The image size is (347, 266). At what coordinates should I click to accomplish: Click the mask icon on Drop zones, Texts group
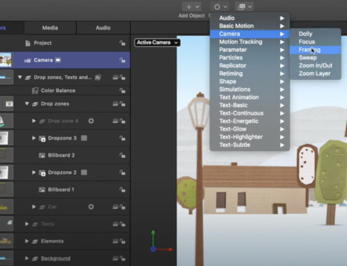point(98,77)
